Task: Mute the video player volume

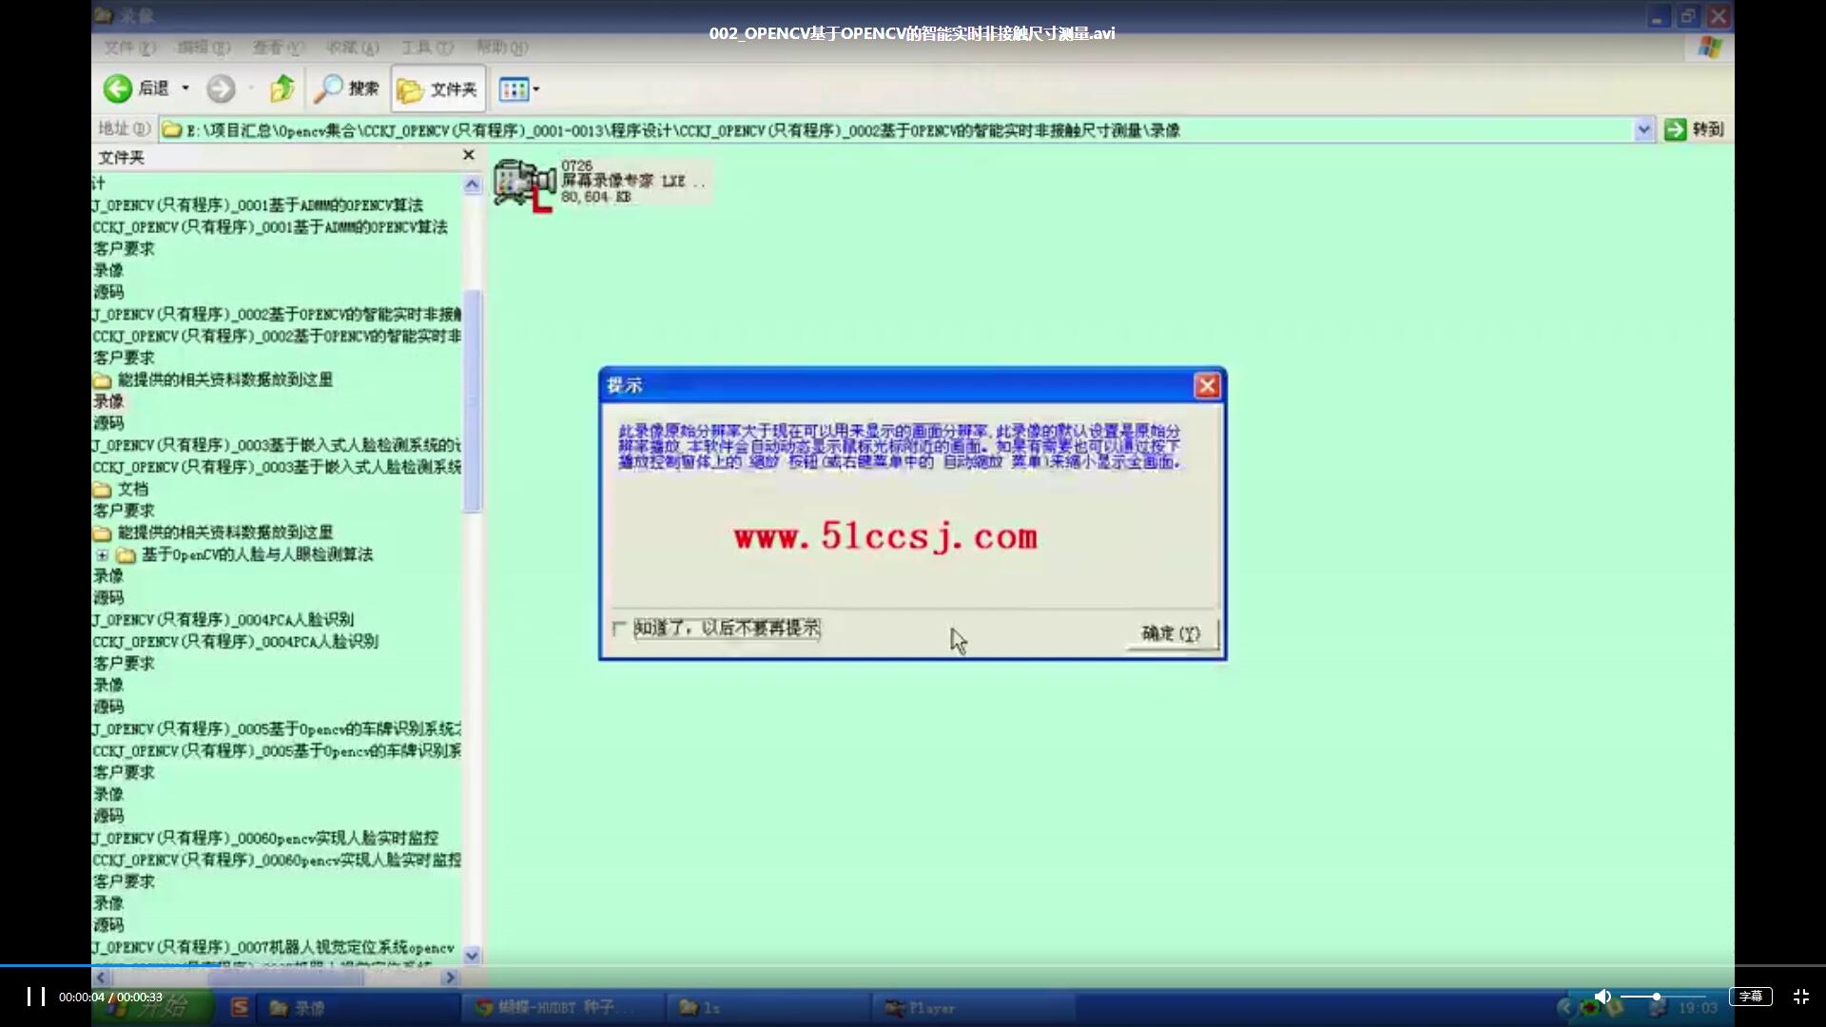Action: (x=1603, y=997)
